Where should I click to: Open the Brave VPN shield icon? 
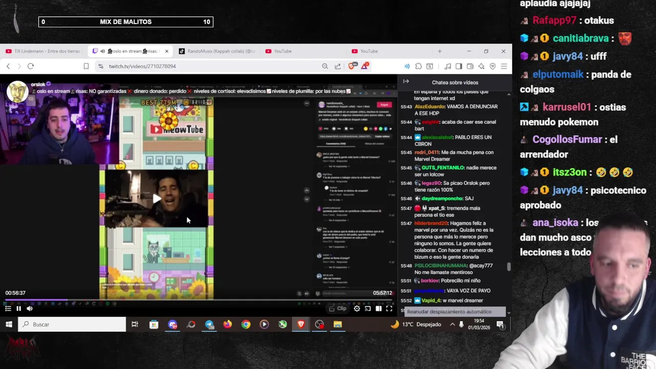click(493, 66)
